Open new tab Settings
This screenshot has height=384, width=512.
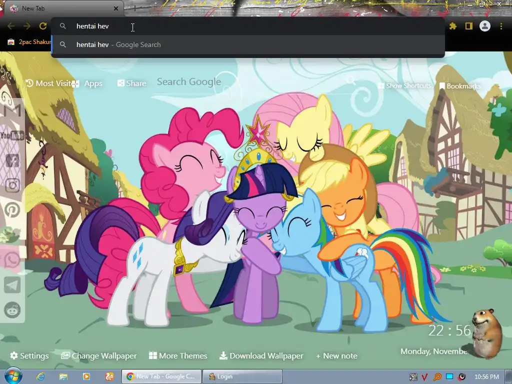click(29, 355)
